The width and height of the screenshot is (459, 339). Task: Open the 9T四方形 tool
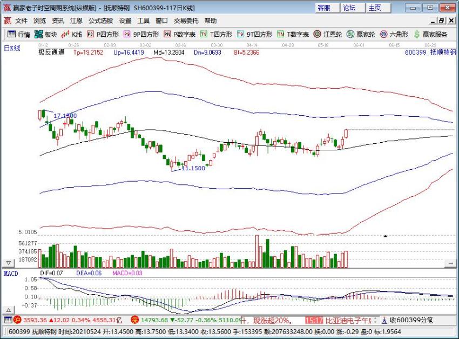tap(254, 35)
